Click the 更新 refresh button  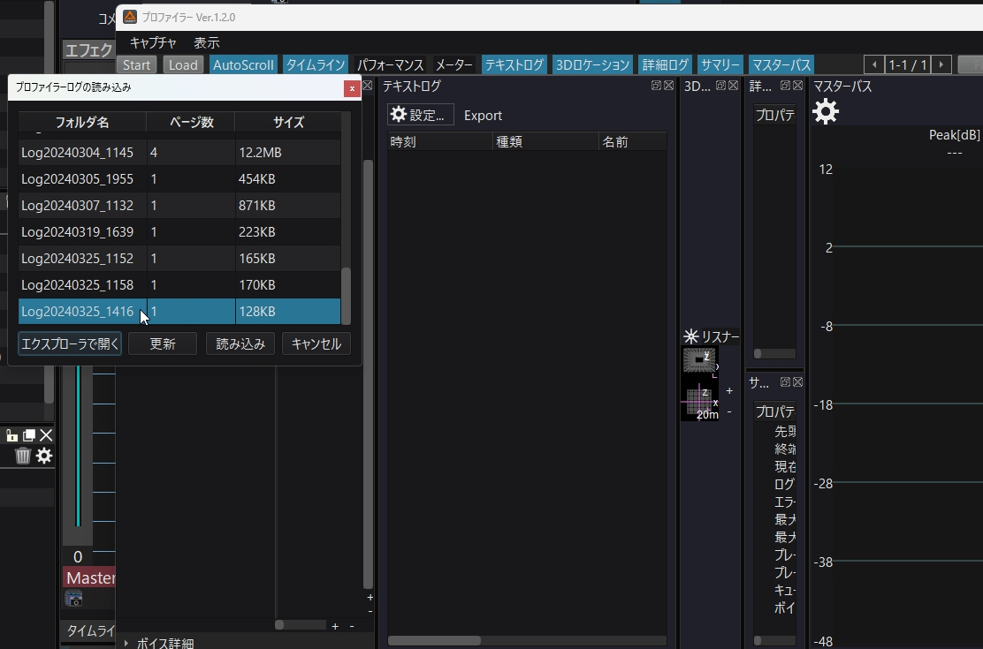(163, 343)
